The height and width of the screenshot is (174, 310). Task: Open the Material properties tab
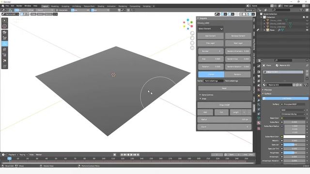(259, 123)
